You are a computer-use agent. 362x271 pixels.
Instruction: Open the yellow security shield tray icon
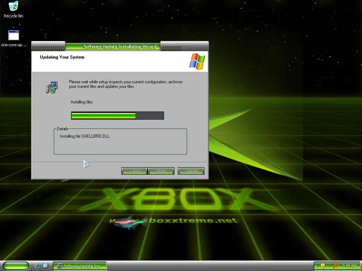click(x=323, y=266)
